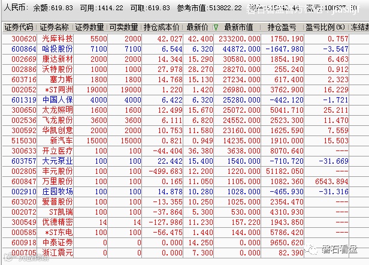Click cost price 0.821 for 新汽车
369x265 pixels.
pyautogui.click(x=172, y=141)
